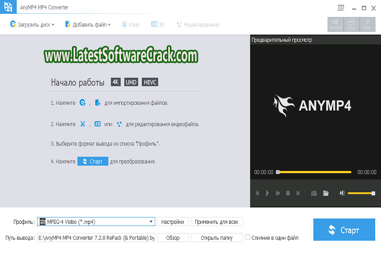Enable 'Слияние в один файл' checkbox
Screen dimensions: 381x254
248,238
